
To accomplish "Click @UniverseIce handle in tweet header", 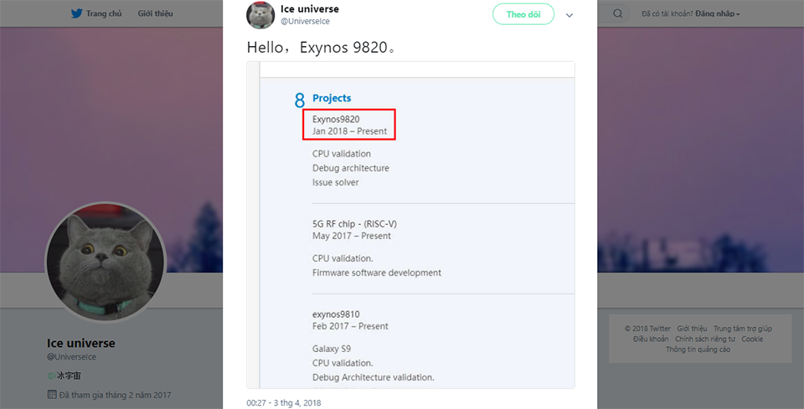I will pyautogui.click(x=305, y=22).
